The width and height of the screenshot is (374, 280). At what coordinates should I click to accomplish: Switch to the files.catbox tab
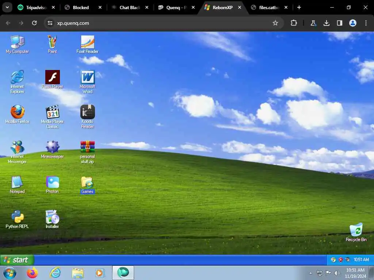[x=269, y=7]
